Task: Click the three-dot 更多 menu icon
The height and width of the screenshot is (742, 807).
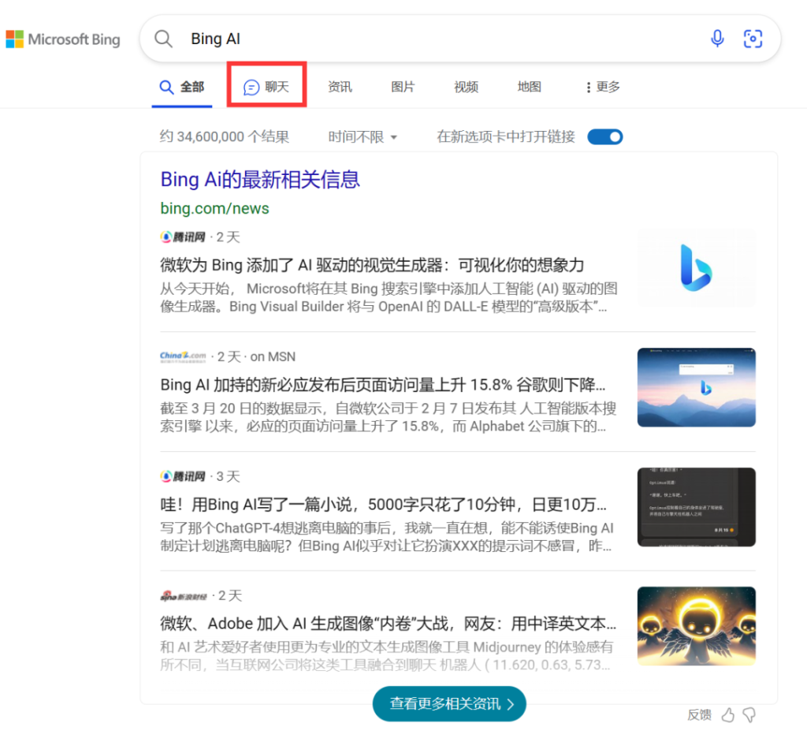Action: pos(588,88)
